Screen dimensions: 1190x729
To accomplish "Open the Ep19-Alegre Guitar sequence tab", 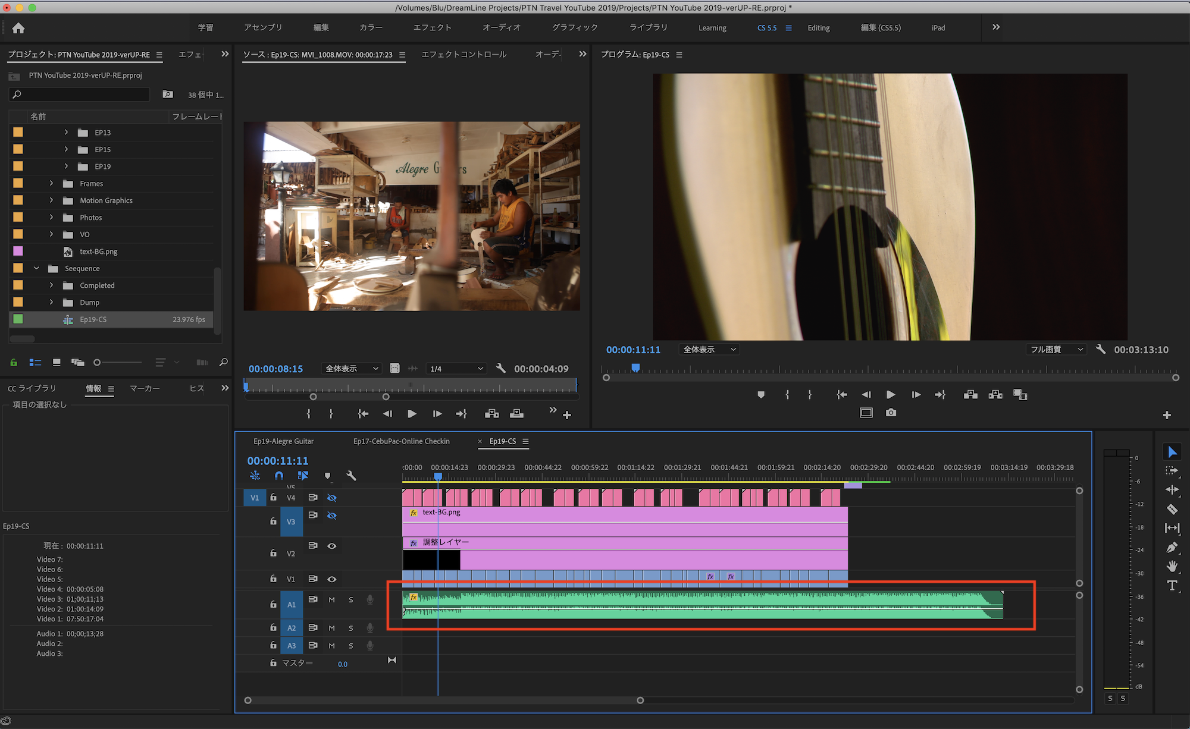I will 283,441.
